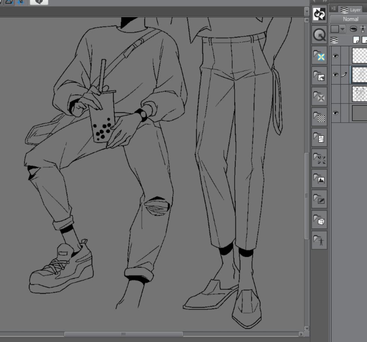Click the layer stack icon below blend mode

[x=334, y=40]
